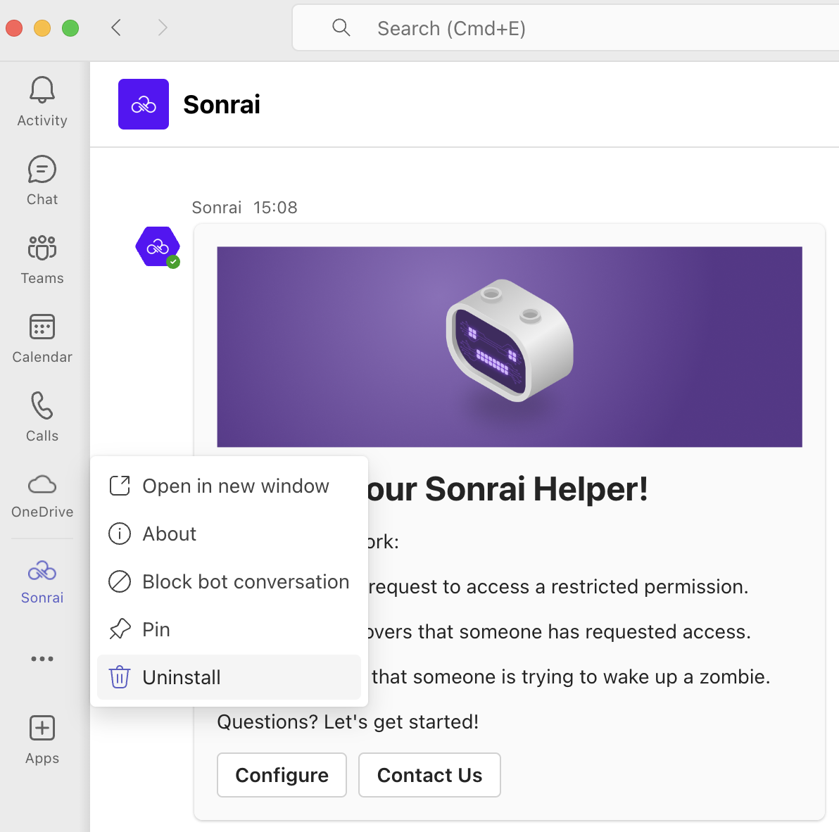Image resolution: width=839 pixels, height=832 pixels.
Task: Open Chat from the sidebar
Action: [42, 169]
